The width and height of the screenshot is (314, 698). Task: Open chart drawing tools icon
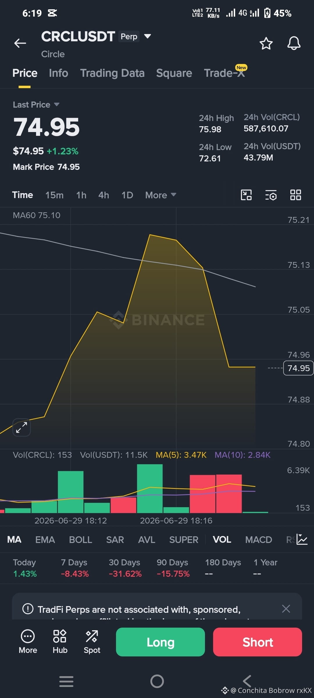coord(246,195)
